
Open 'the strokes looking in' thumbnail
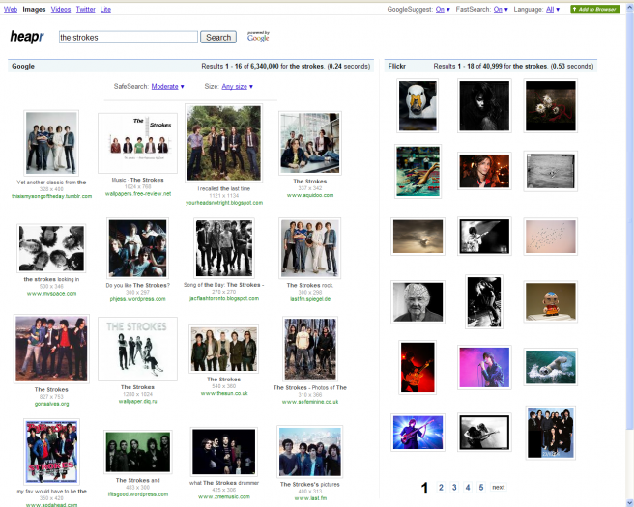51,248
